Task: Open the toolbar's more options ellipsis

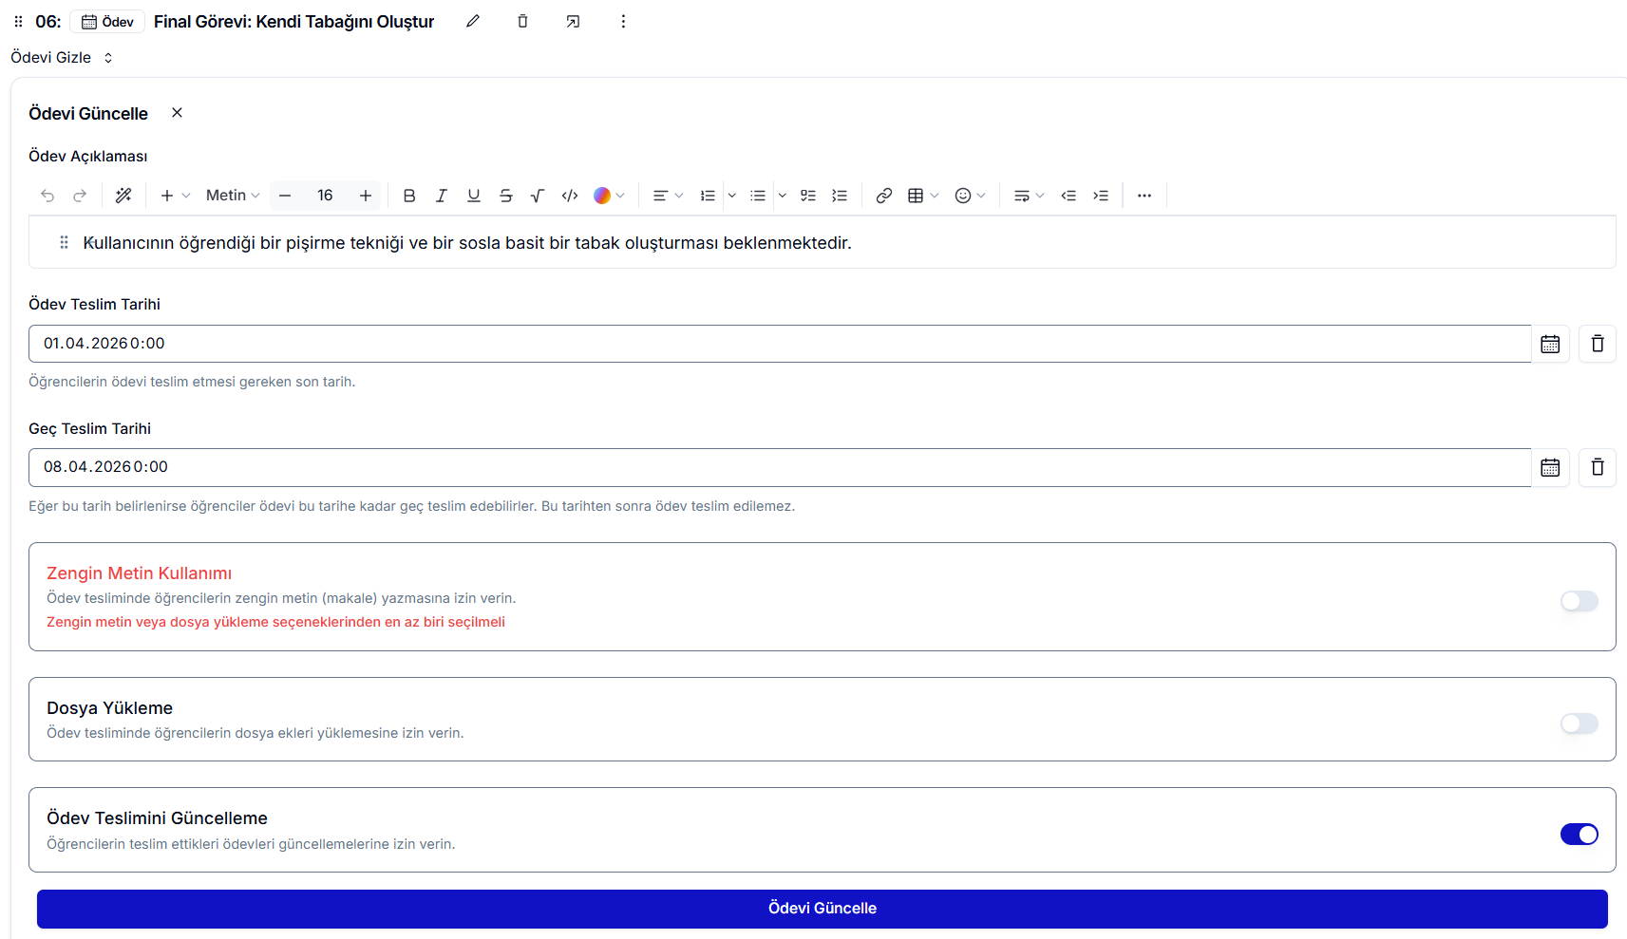Action: (x=1144, y=196)
